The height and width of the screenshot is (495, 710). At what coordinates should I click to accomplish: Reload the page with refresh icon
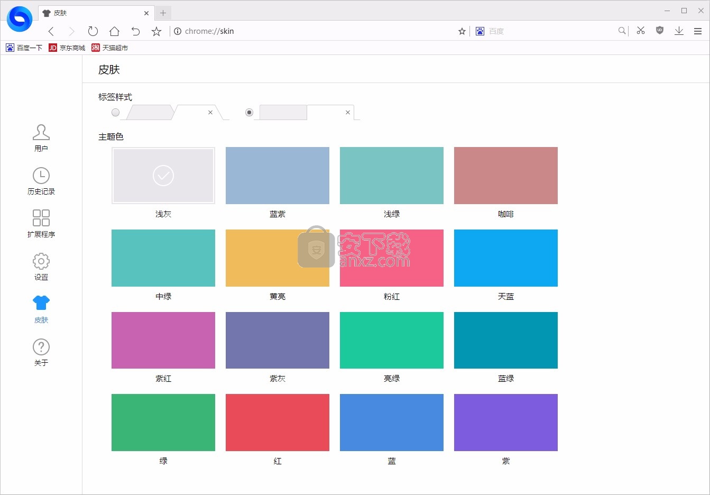(x=93, y=31)
